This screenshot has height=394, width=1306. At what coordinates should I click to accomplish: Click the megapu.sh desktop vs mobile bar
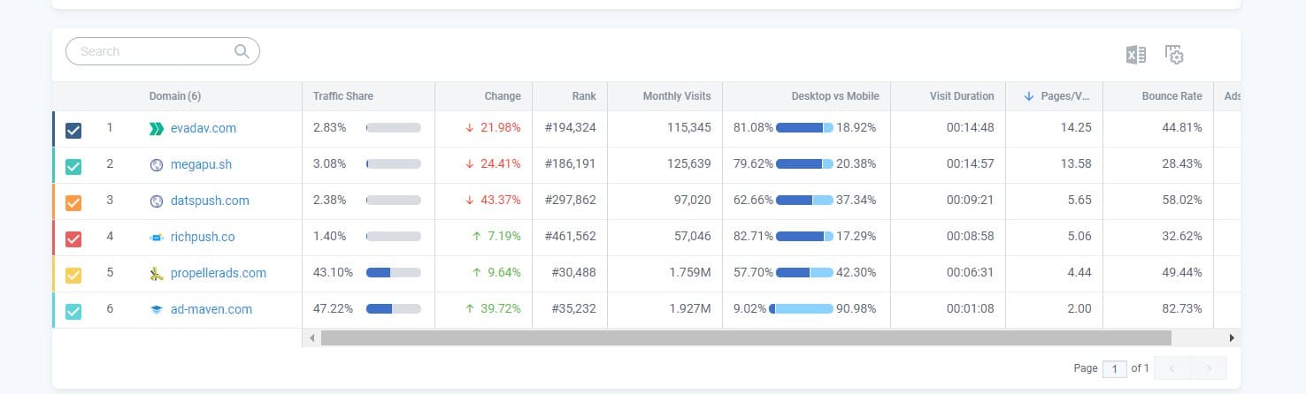point(805,164)
